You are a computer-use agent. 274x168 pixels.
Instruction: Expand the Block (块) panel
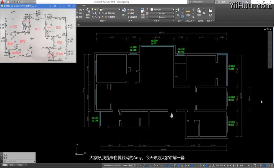tap(130, 21)
